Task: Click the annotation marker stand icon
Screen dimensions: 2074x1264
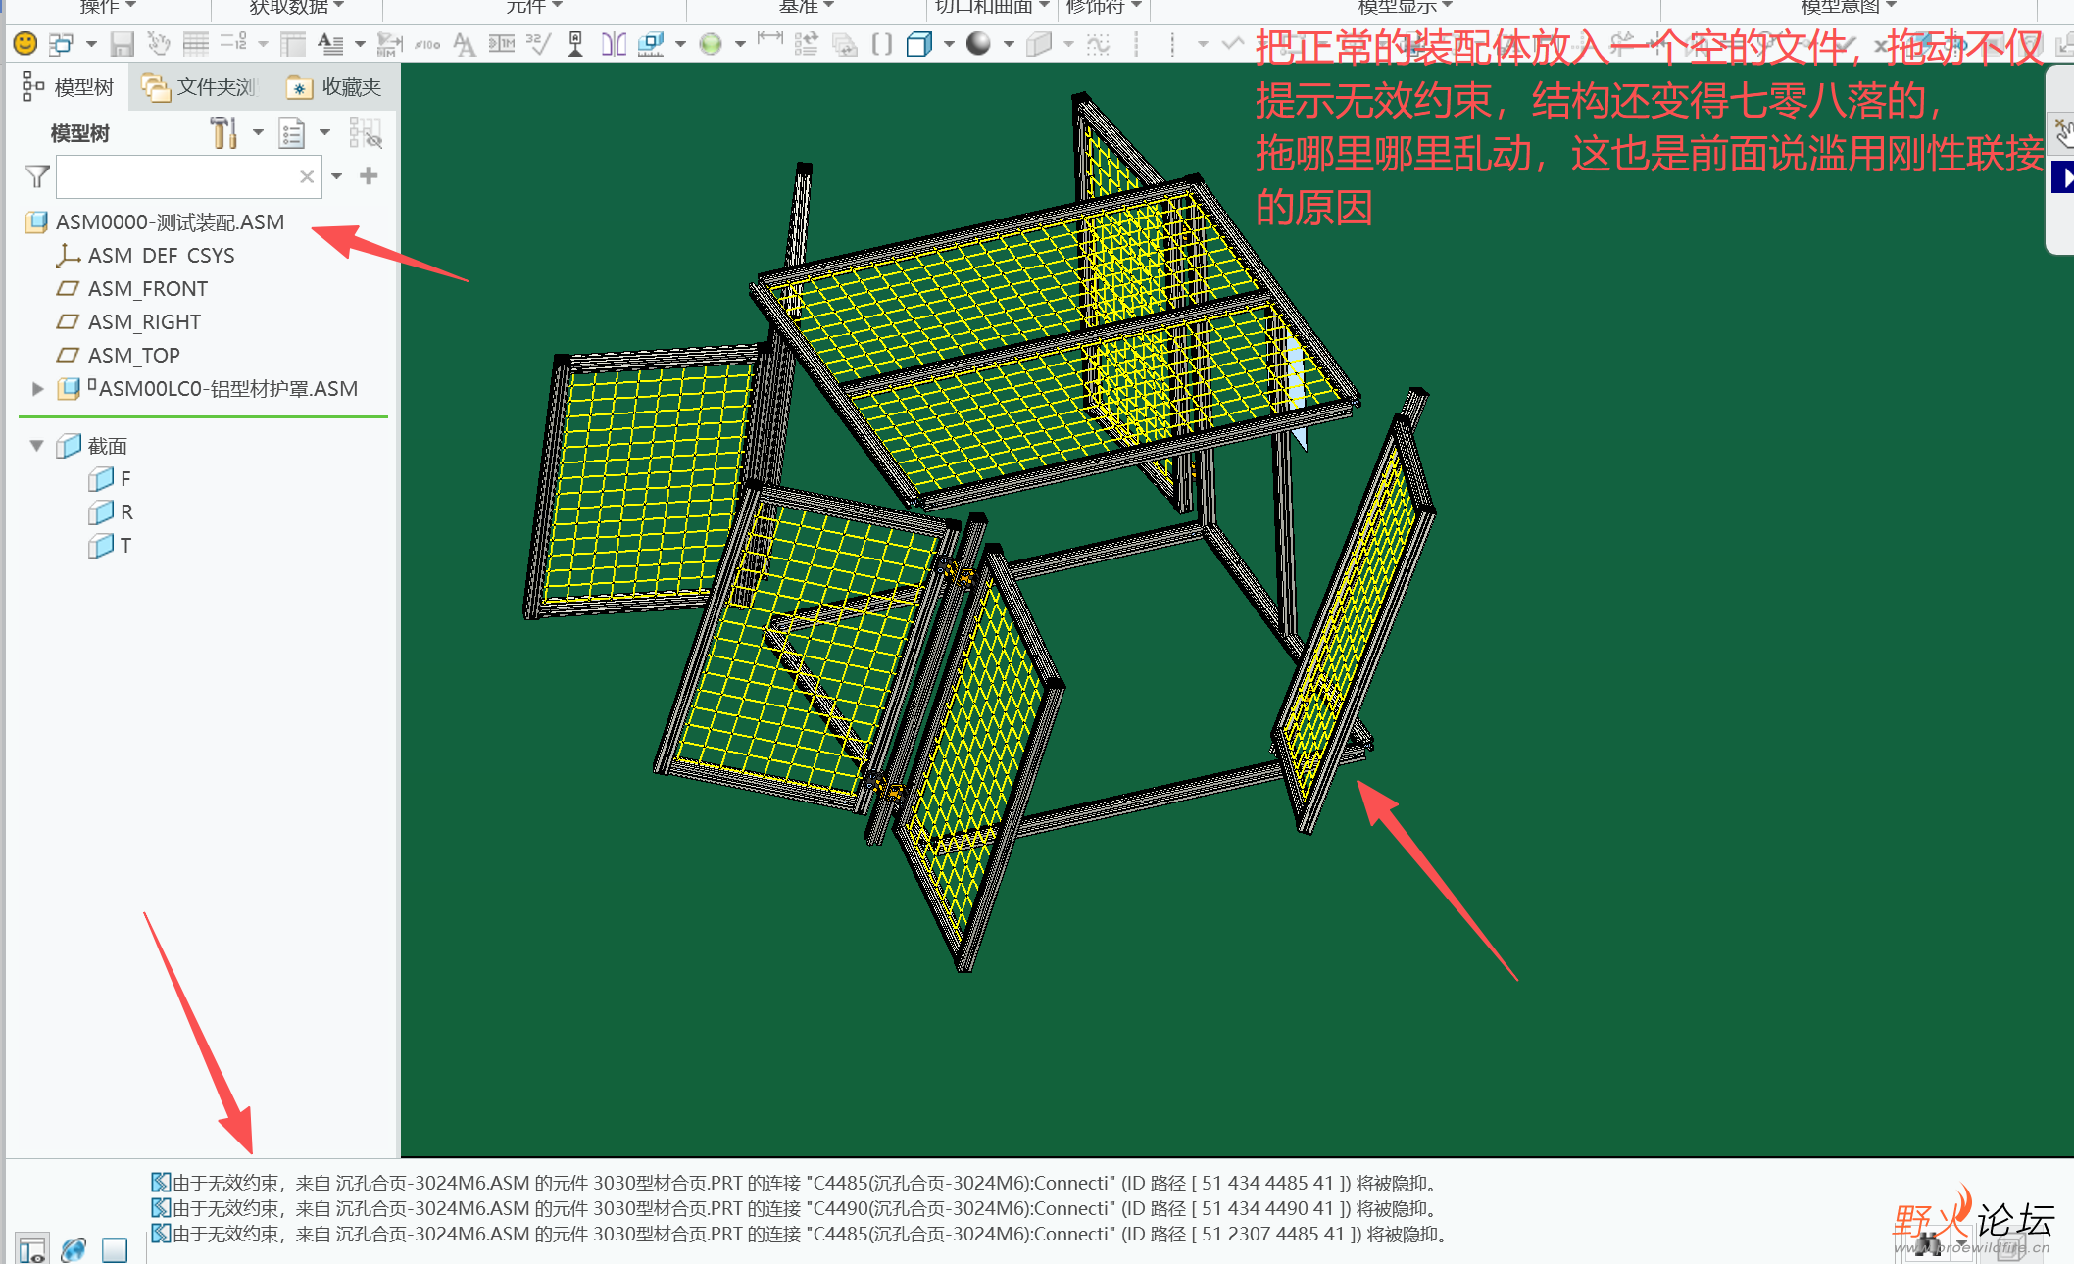Action: tap(575, 44)
